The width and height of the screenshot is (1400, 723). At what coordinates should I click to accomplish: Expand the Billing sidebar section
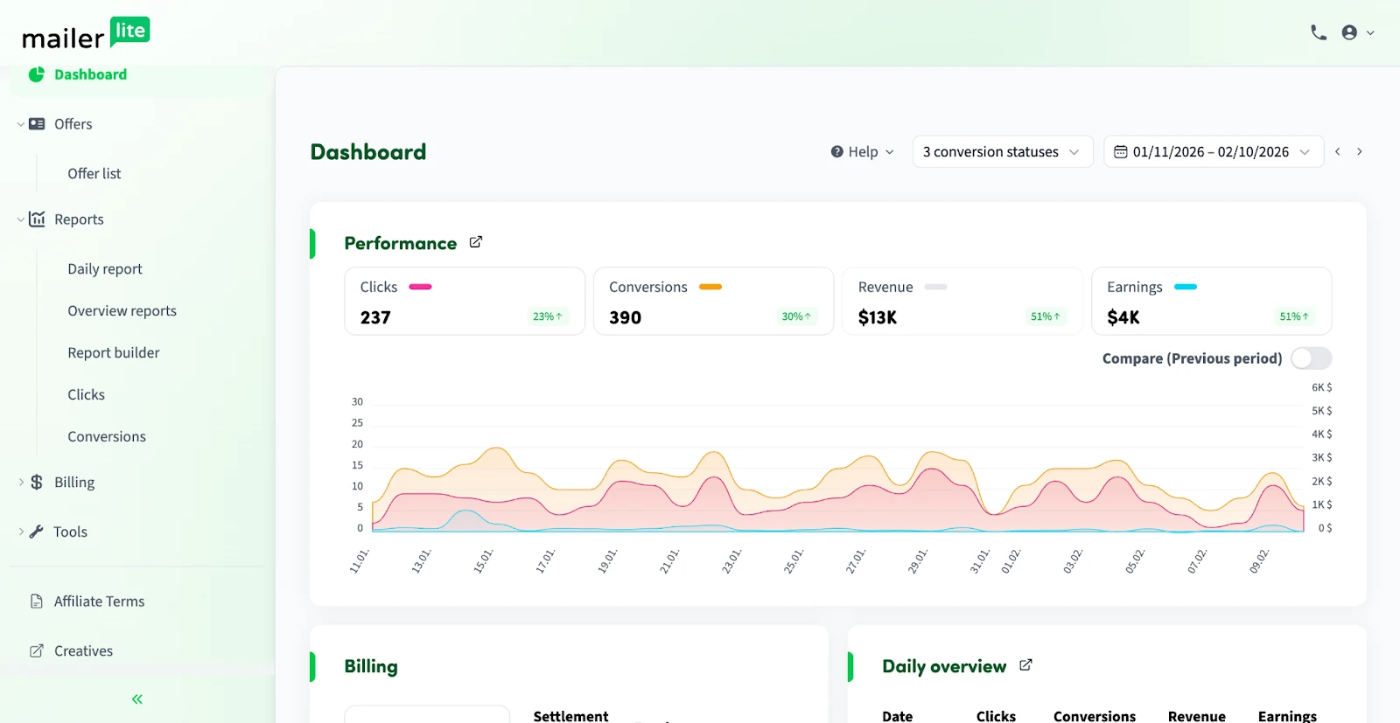click(74, 483)
